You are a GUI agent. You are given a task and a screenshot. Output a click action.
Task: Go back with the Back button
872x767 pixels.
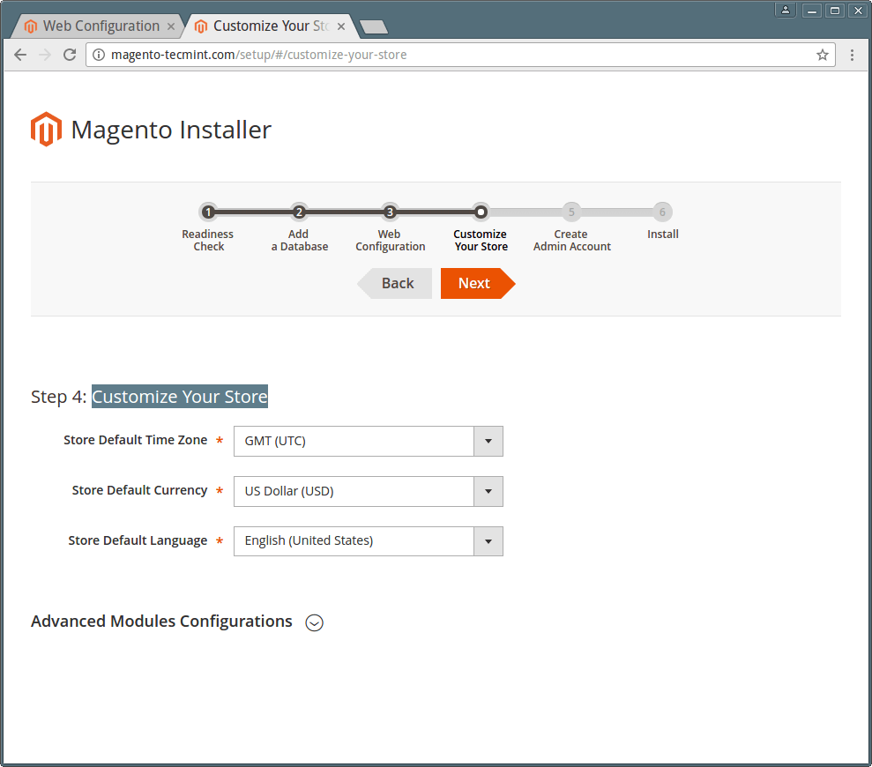395,283
